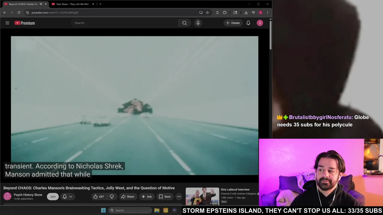Close the Beyond CHAOS tab
Viewport: 383px width, 215px height.
[45, 4]
